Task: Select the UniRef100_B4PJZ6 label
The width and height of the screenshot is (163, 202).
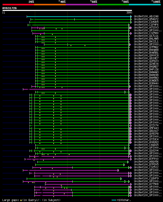Action: coord(146,69)
